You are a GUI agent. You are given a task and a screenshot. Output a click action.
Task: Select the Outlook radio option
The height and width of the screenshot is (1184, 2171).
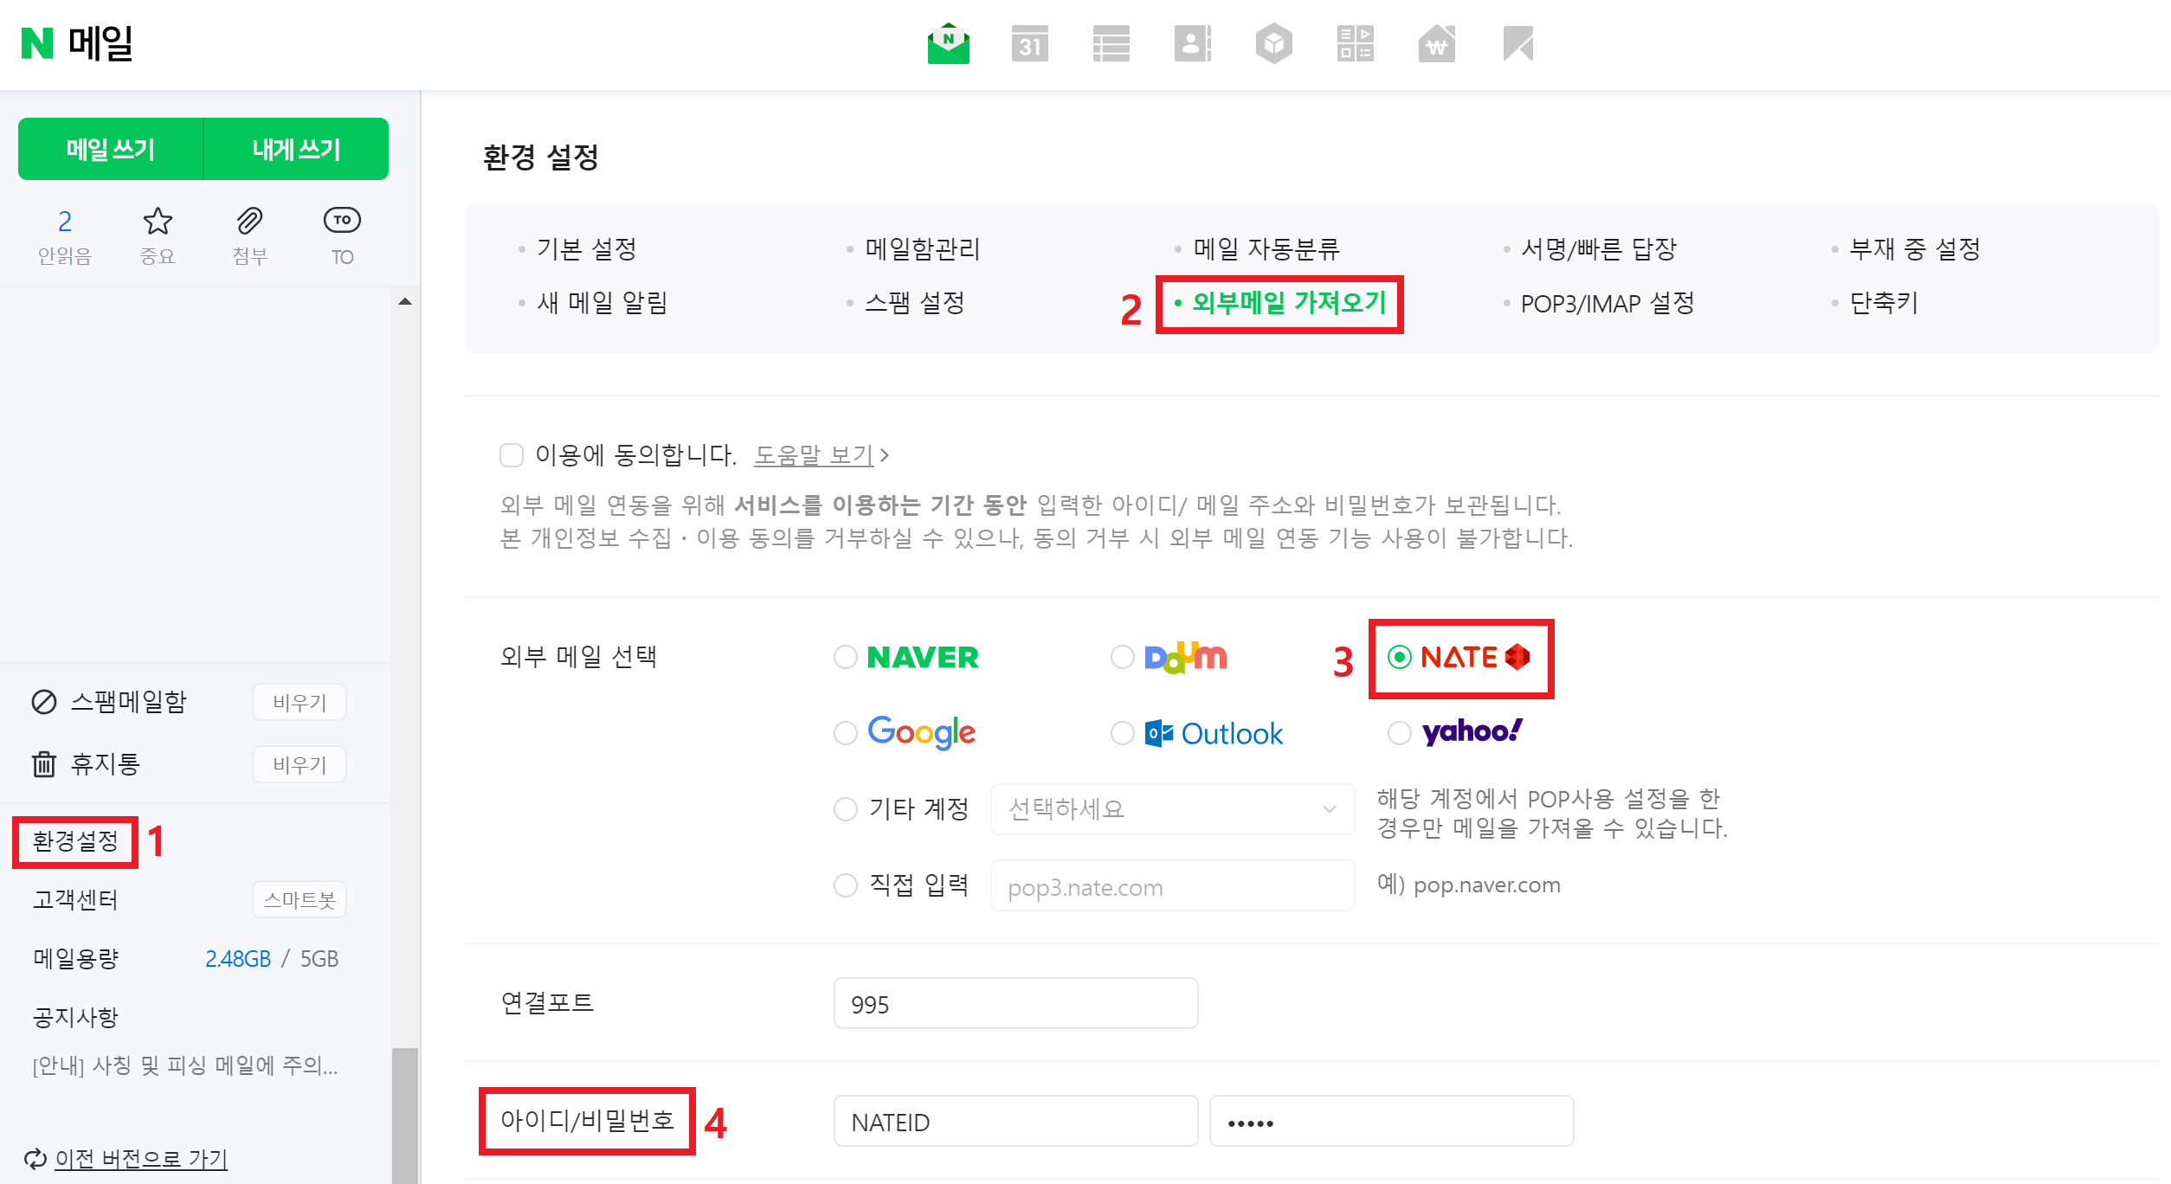coord(1123,733)
